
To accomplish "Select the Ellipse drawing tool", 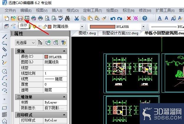I will [x=4, y=84].
